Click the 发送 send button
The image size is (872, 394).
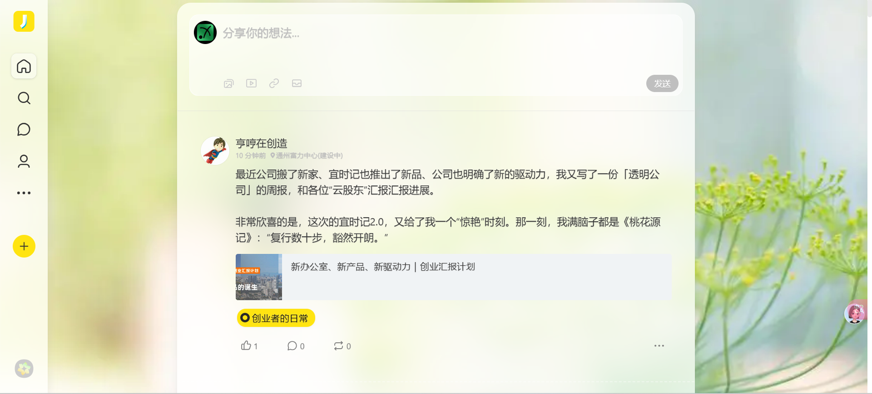[x=662, y=83]
